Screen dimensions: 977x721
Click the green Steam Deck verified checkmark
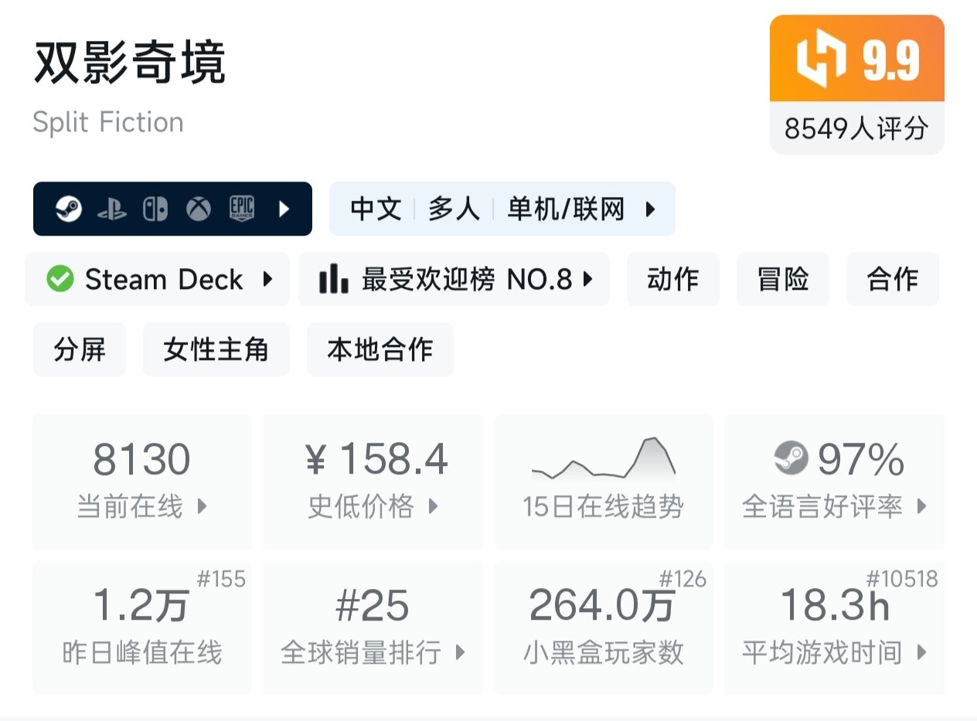coord(60,279)
